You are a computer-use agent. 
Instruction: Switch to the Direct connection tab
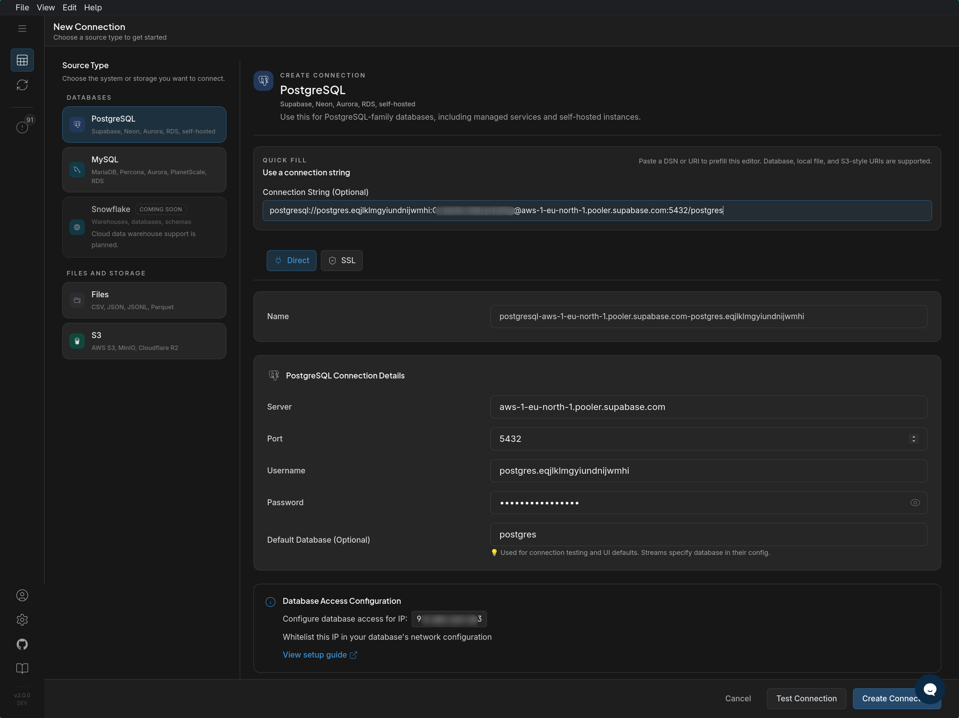(291, 260)
